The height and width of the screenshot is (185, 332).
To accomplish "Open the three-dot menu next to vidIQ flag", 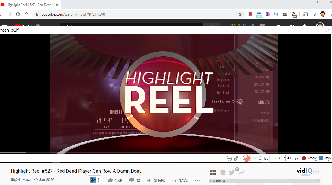I will pyautogui.click(x=99, y=180).
